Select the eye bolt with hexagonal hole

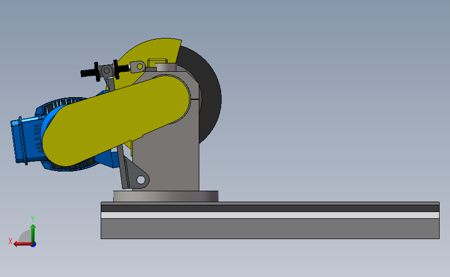click(138, 67)
